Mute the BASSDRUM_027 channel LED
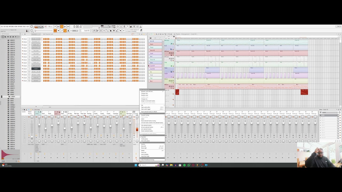 click(x=22, y=42)
